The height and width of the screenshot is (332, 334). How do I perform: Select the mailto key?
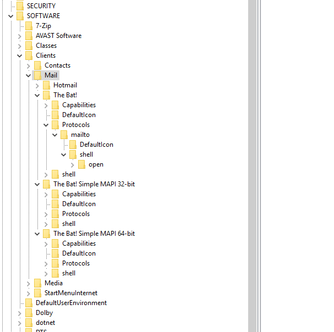(80, 135)
